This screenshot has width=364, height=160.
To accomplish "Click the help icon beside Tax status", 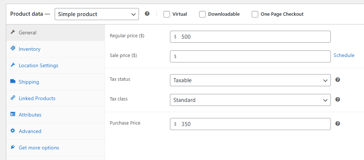I will click(338, 80).
